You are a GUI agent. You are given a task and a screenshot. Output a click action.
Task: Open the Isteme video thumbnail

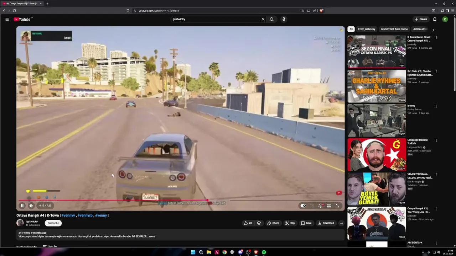coord(377,120)
